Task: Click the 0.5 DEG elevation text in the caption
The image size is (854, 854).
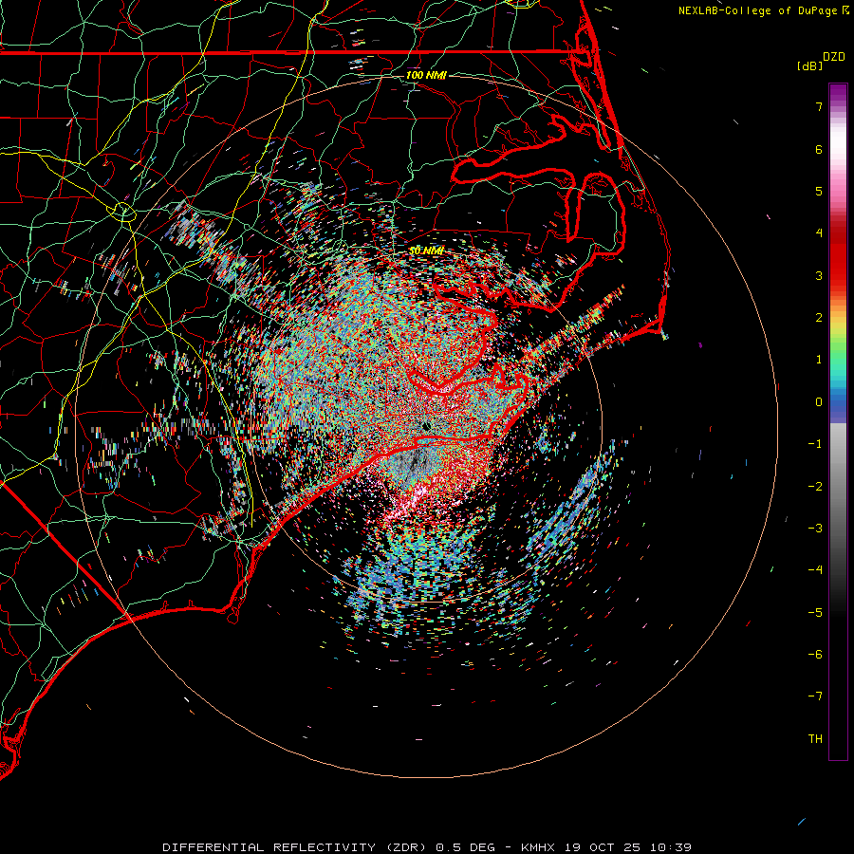Action: (x=466, y=847)
